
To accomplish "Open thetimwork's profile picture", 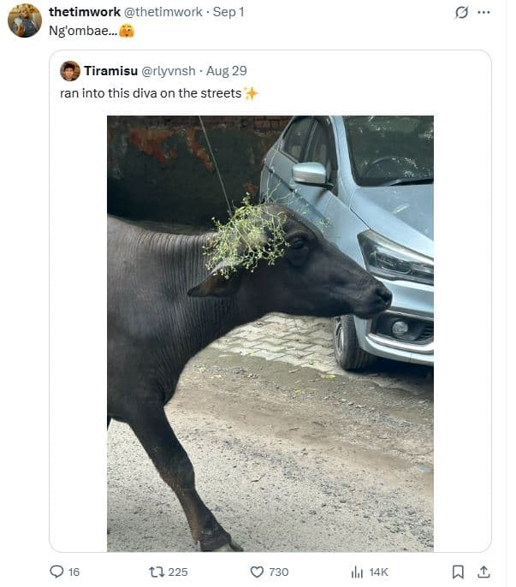I will tap(25, 21).
